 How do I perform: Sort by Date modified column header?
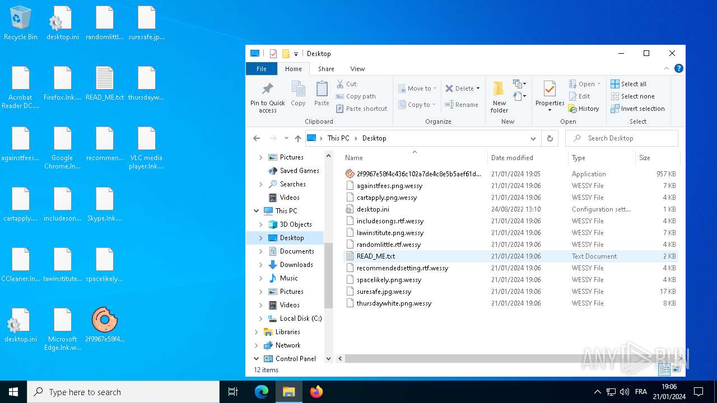(528, 158)
